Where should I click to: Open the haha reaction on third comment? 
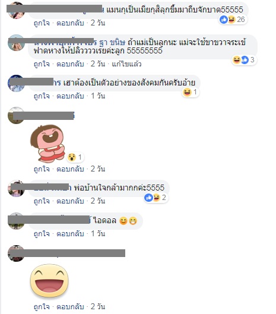pos(190,93)
